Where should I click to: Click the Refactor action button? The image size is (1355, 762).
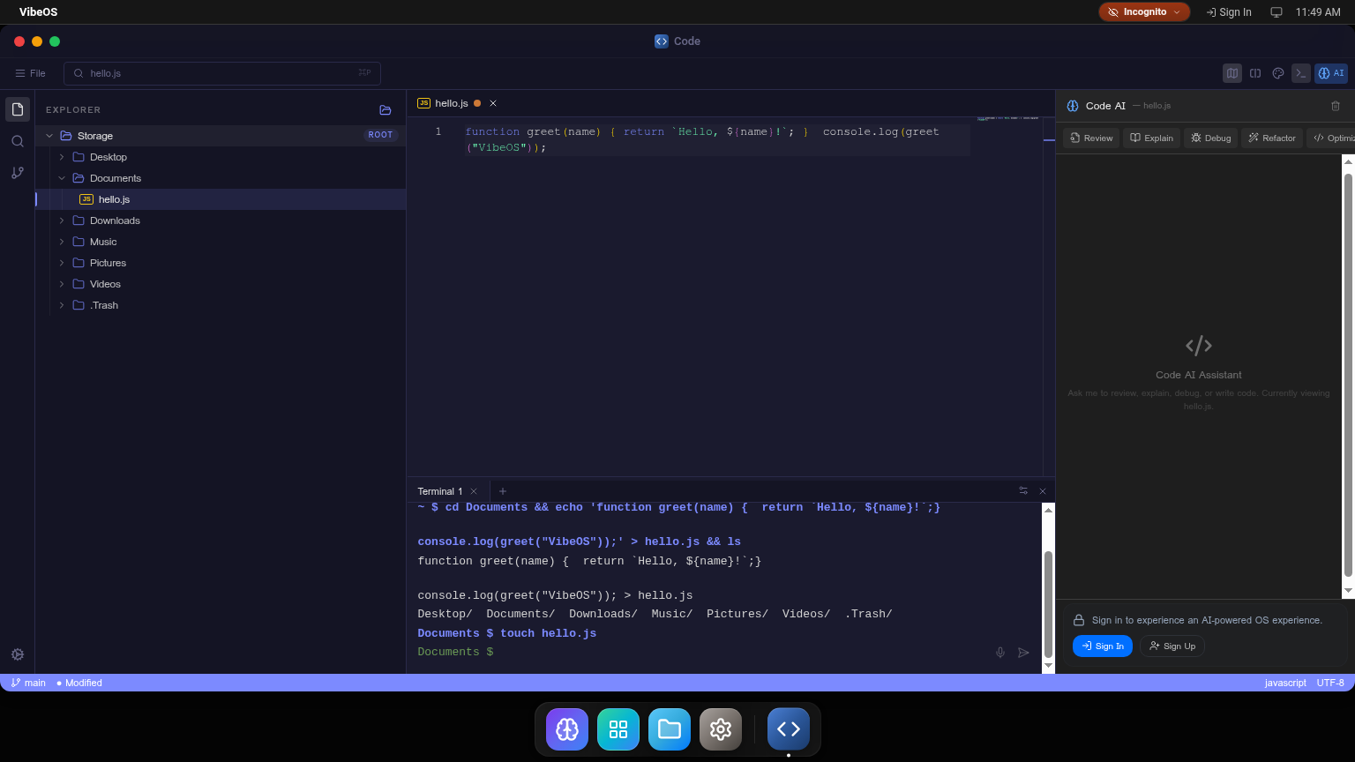pyautogui.click(x=1272, y=138)
